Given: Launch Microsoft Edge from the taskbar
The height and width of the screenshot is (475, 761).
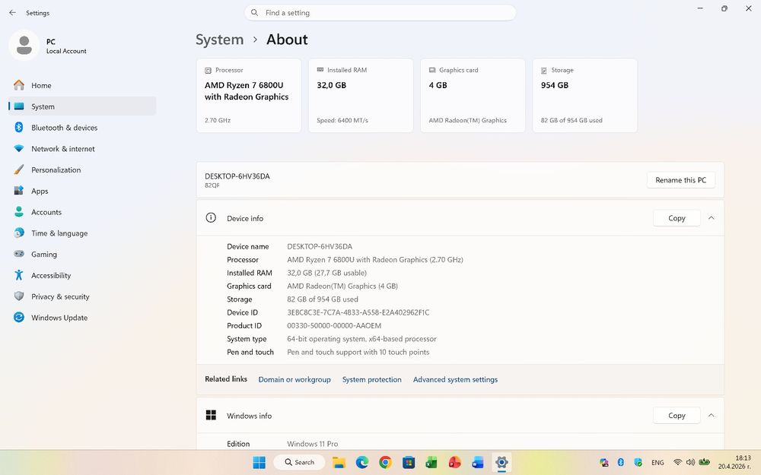Looking at the screenshot, I should 362,462.
